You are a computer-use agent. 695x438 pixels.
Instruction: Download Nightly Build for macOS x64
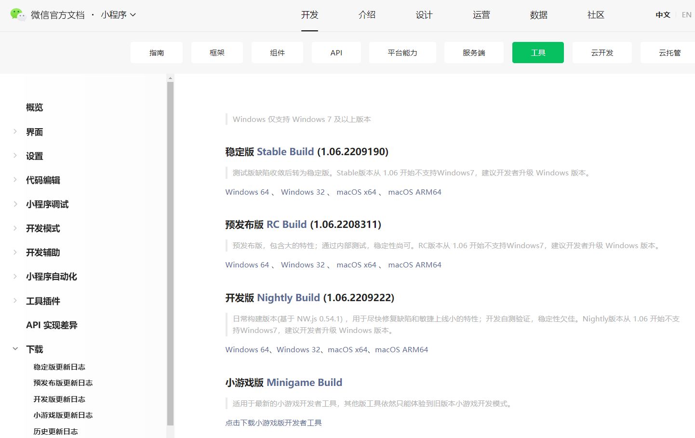pyautogui.click(x=347, y=349)
